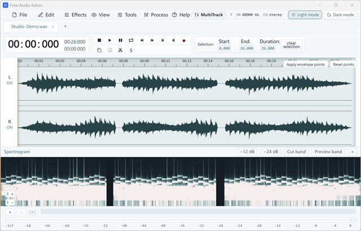Start recording with the red record button
Viewport: 361px width, 231px height.
[184, 41]
